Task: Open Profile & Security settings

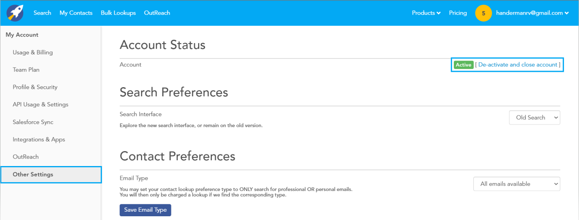Action: point(35,87)
